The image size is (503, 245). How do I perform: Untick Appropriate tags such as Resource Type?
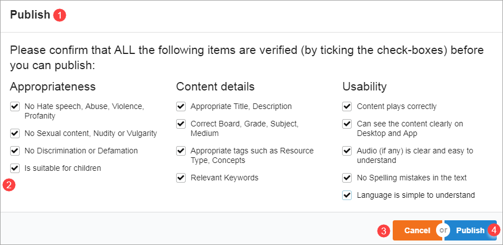click(181, 151)
